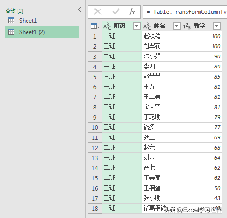This screenshot has width=227, height=218.
Task: Select the 数学 column header
Action: (x=202, y=26)
